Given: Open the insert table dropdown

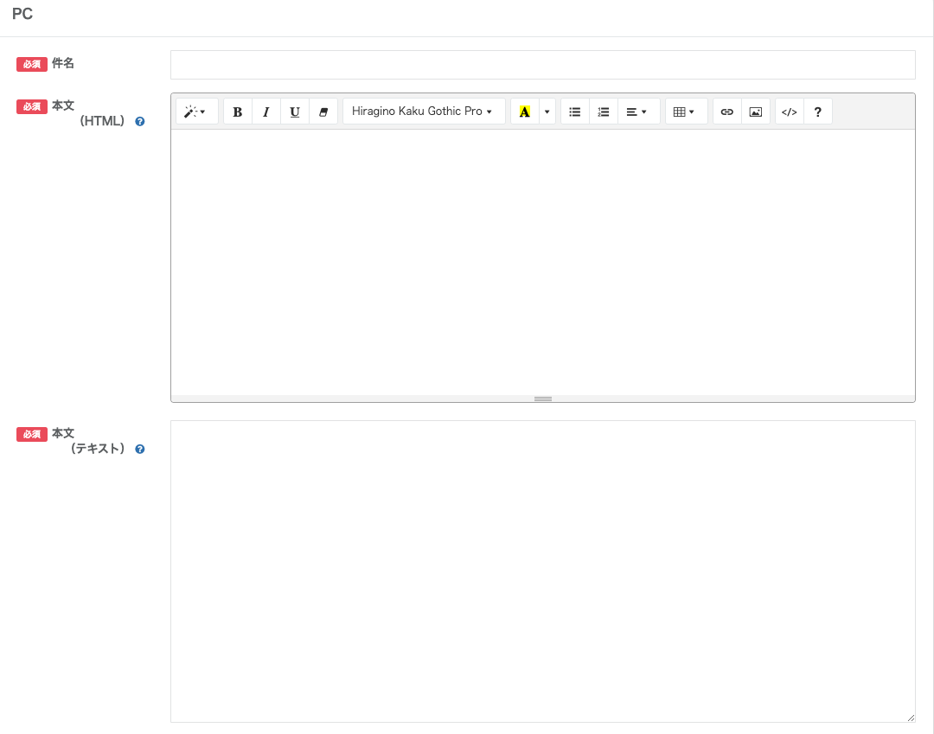Looking at the screenshot, I should tap(685, 112).
